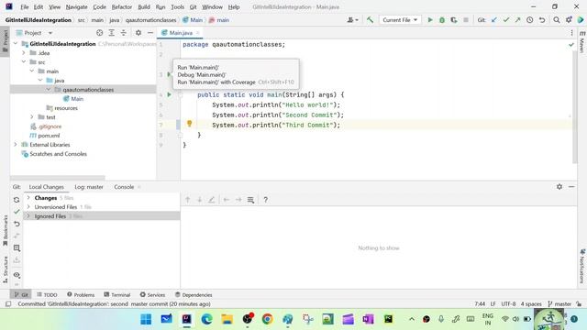Click commit checkmark in Git panel sidebar
The image size is (587, 330).
pyautogui.click(x=17, y=212)
